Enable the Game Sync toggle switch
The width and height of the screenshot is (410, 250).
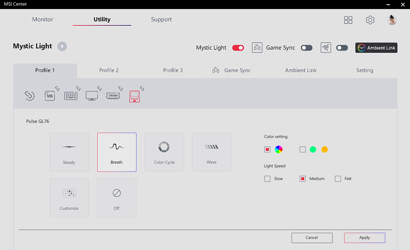[307, 48]
